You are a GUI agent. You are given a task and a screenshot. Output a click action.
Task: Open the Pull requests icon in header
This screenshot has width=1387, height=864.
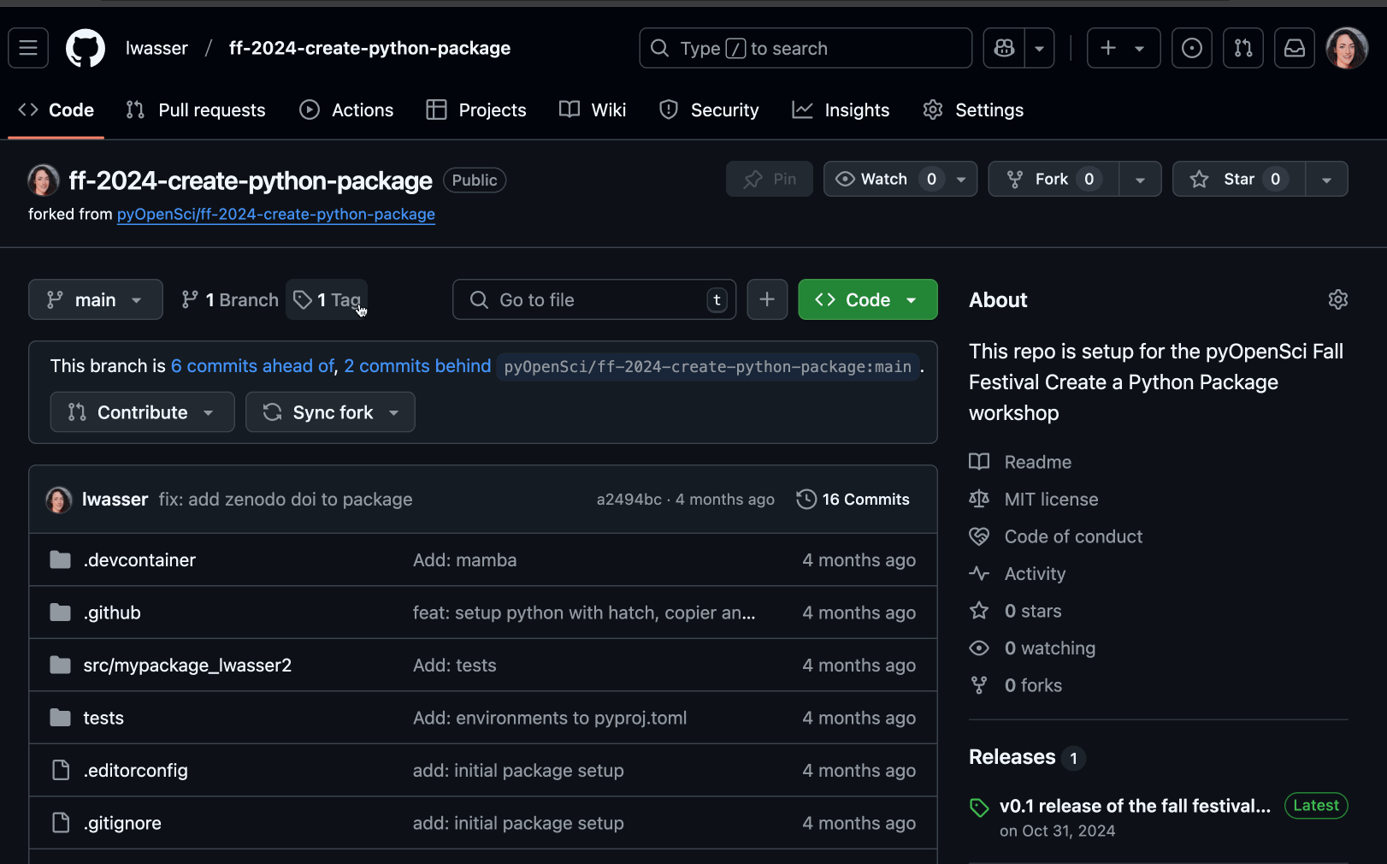point(1243,48)
